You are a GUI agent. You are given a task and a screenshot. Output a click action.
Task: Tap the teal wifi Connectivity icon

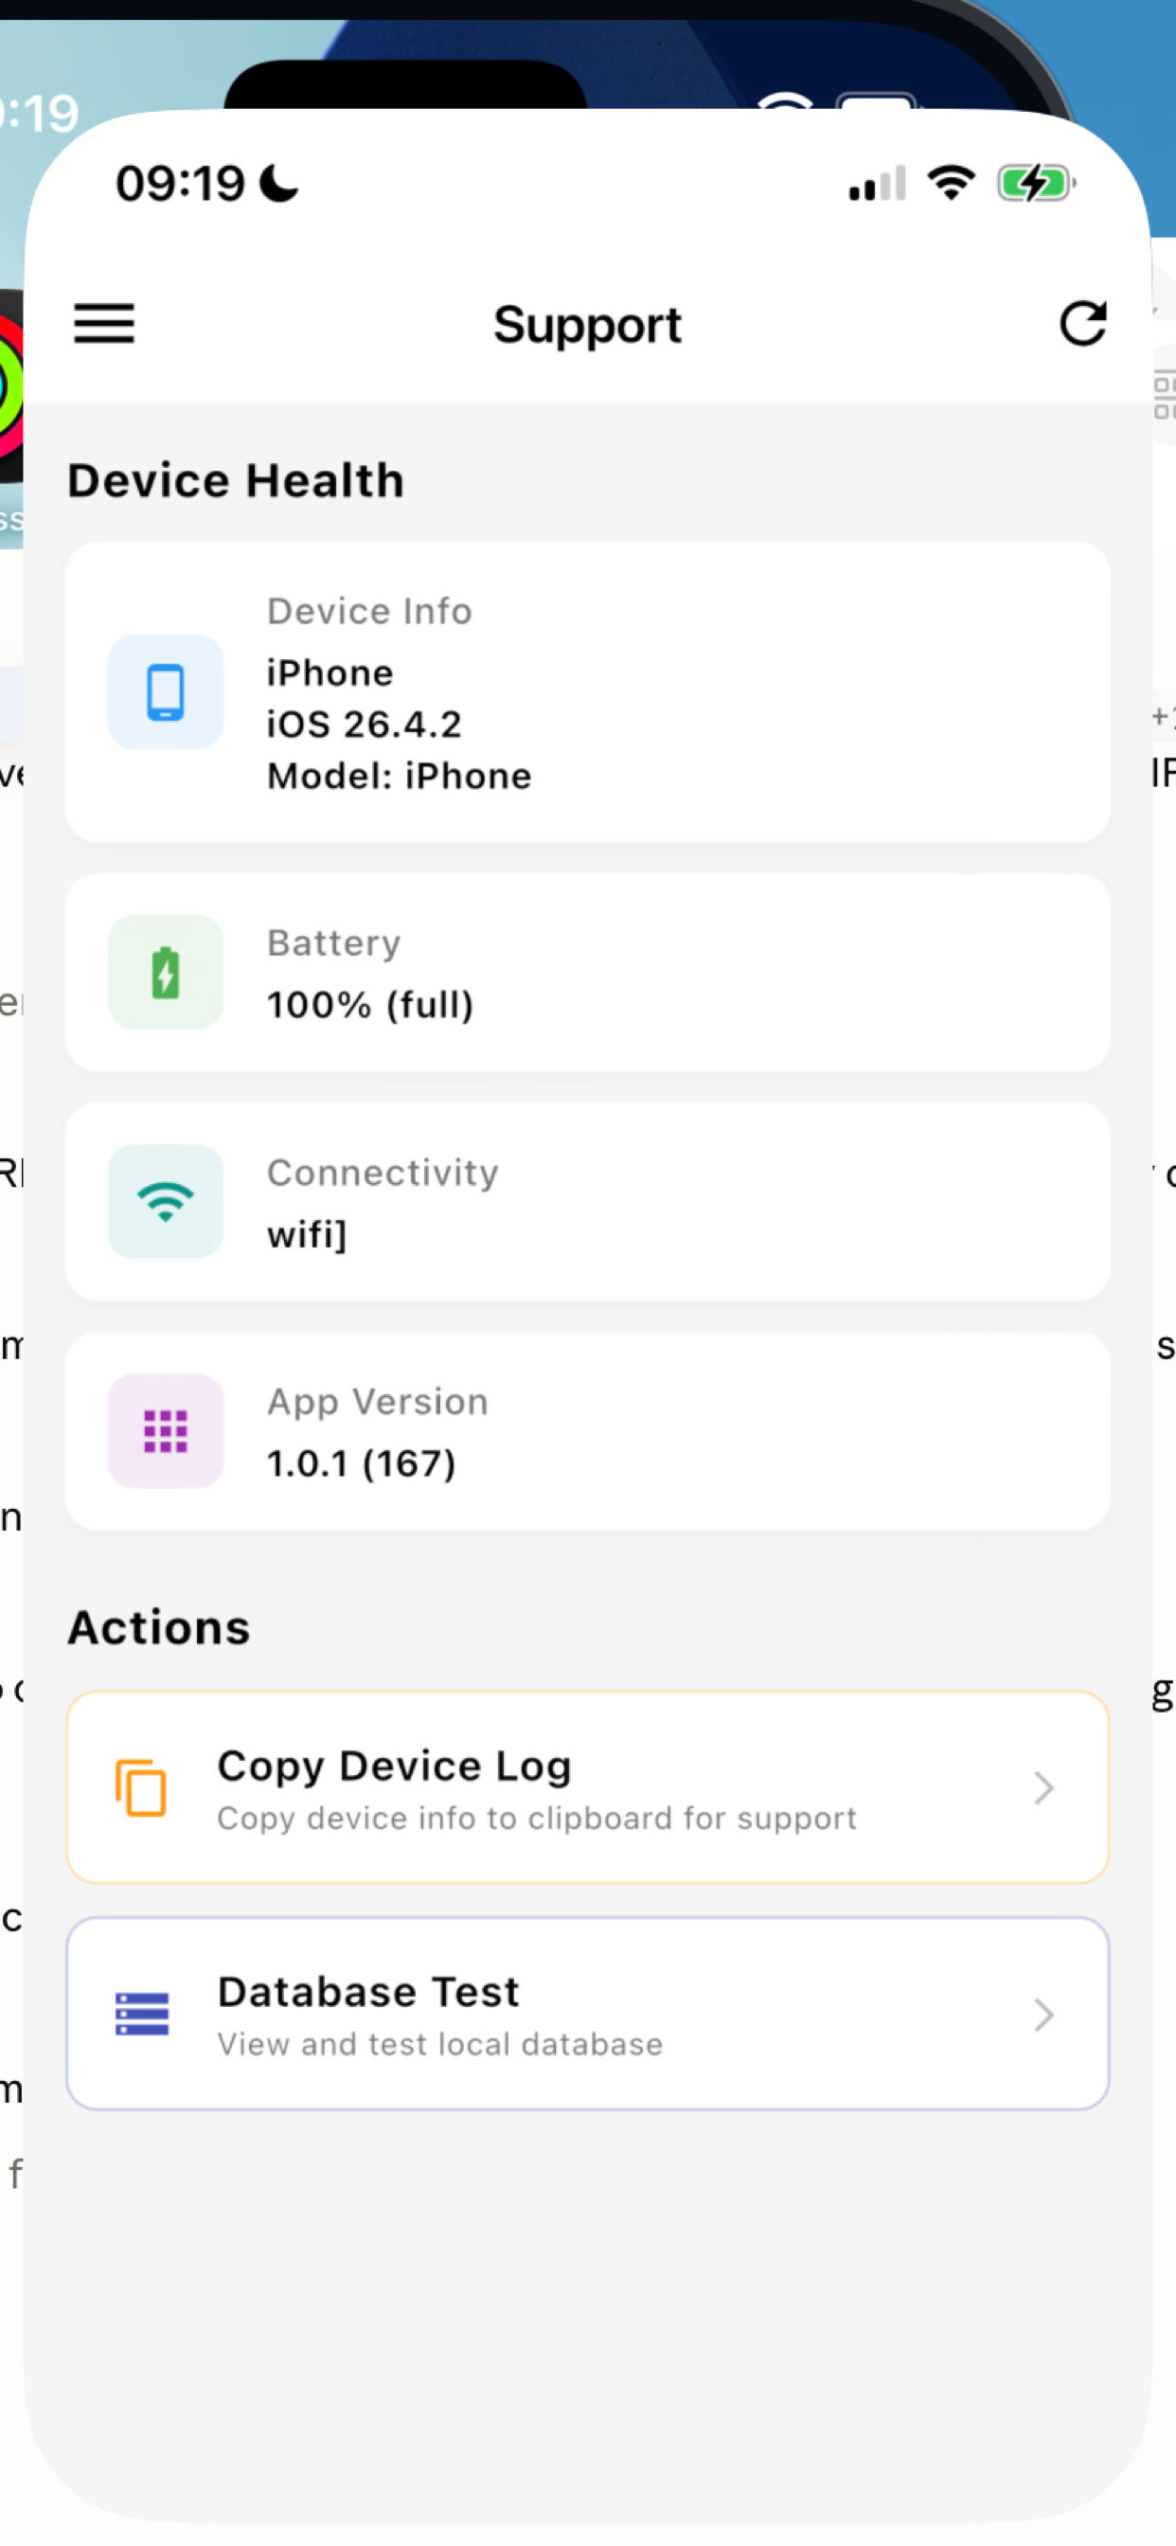click(x=165, y=1202)
